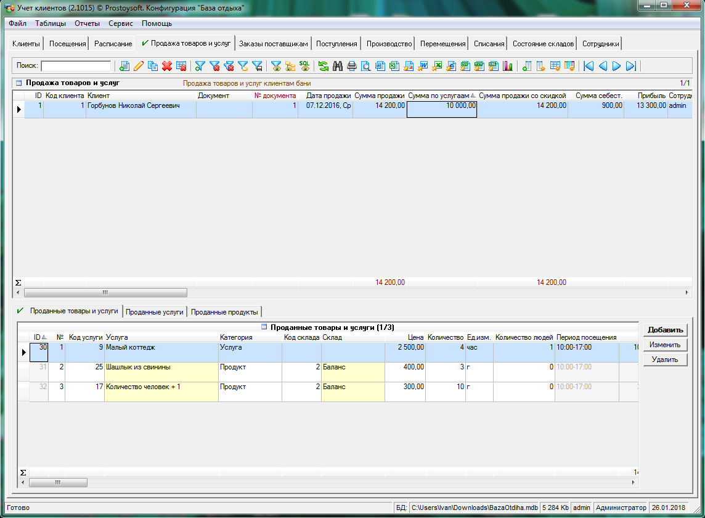Open the SQL query view icon
Viewport: 705px width, 518px height.
point(304,66)
